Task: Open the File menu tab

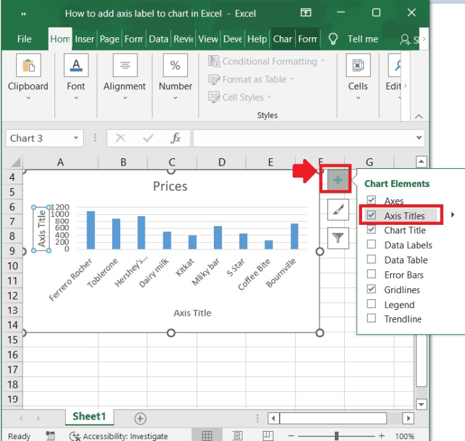Action: tap(25, 39)
